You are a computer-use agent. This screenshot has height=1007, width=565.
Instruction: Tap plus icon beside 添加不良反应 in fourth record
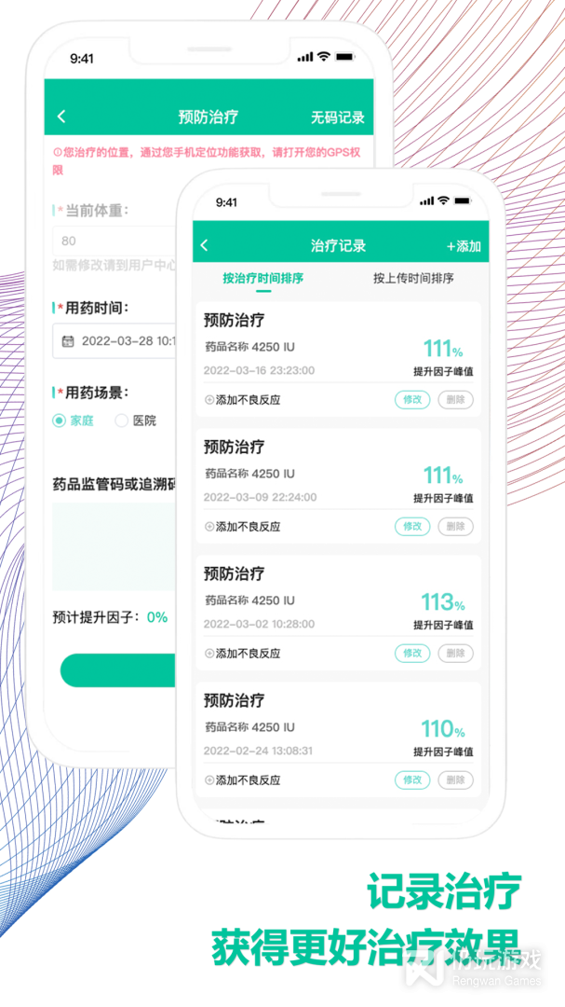coord(209,780)
